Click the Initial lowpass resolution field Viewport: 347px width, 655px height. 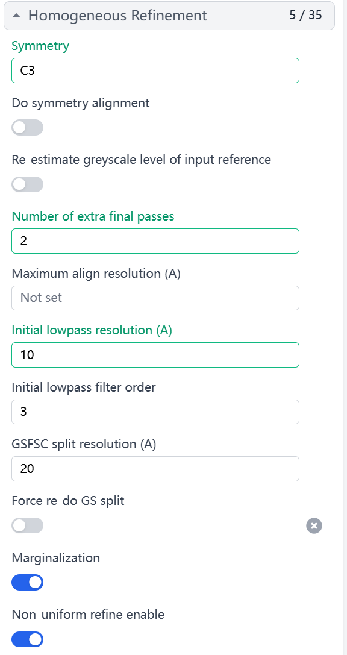tap(155, 355)
